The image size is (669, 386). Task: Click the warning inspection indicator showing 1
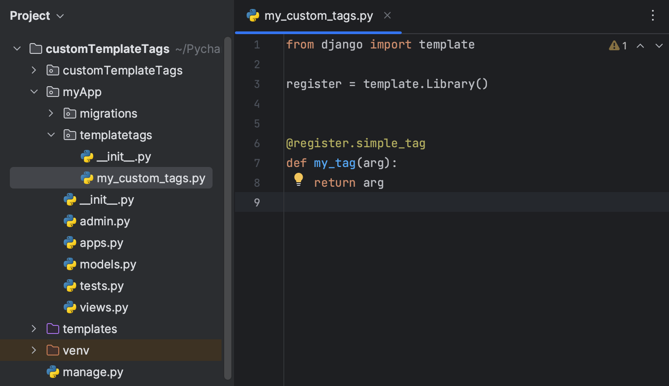(618, 45)
